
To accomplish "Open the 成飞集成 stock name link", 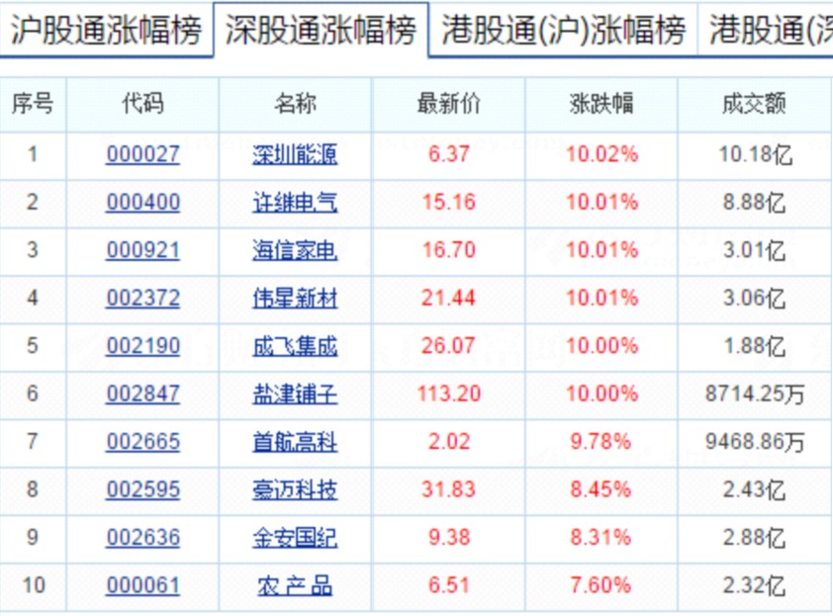I will 295,346.
